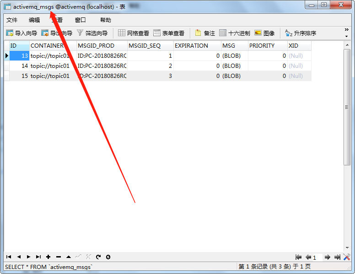The image size is (355, 274).
Task: Click the EXPIRATION column header
Action: click(198, 46)
